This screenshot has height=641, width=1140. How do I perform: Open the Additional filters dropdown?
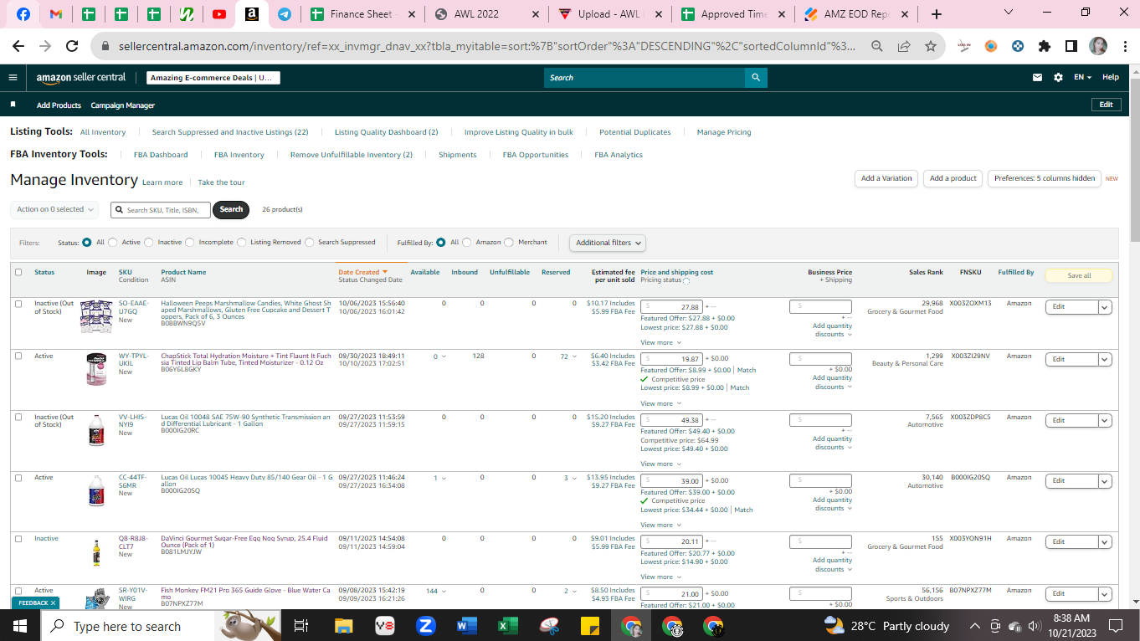tap(609, 243)
